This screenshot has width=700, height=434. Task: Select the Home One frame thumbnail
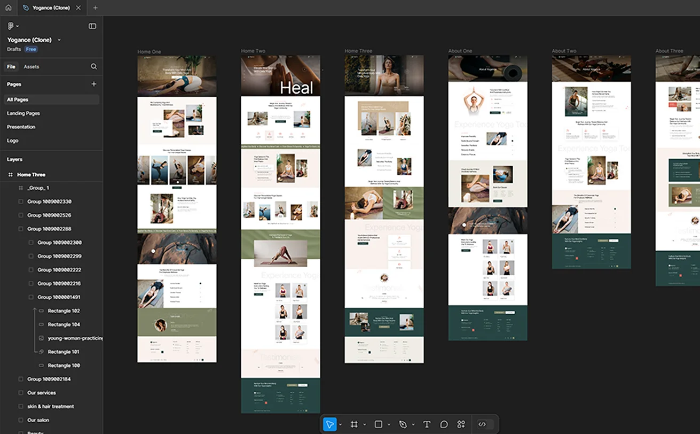click(x=177, y=208)
